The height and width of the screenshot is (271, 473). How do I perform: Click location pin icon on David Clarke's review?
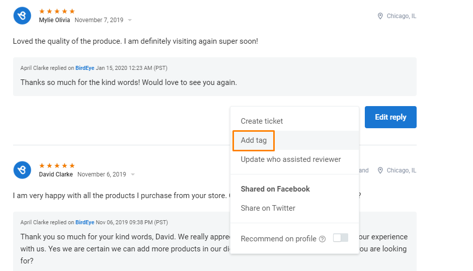tap(380, 170)
